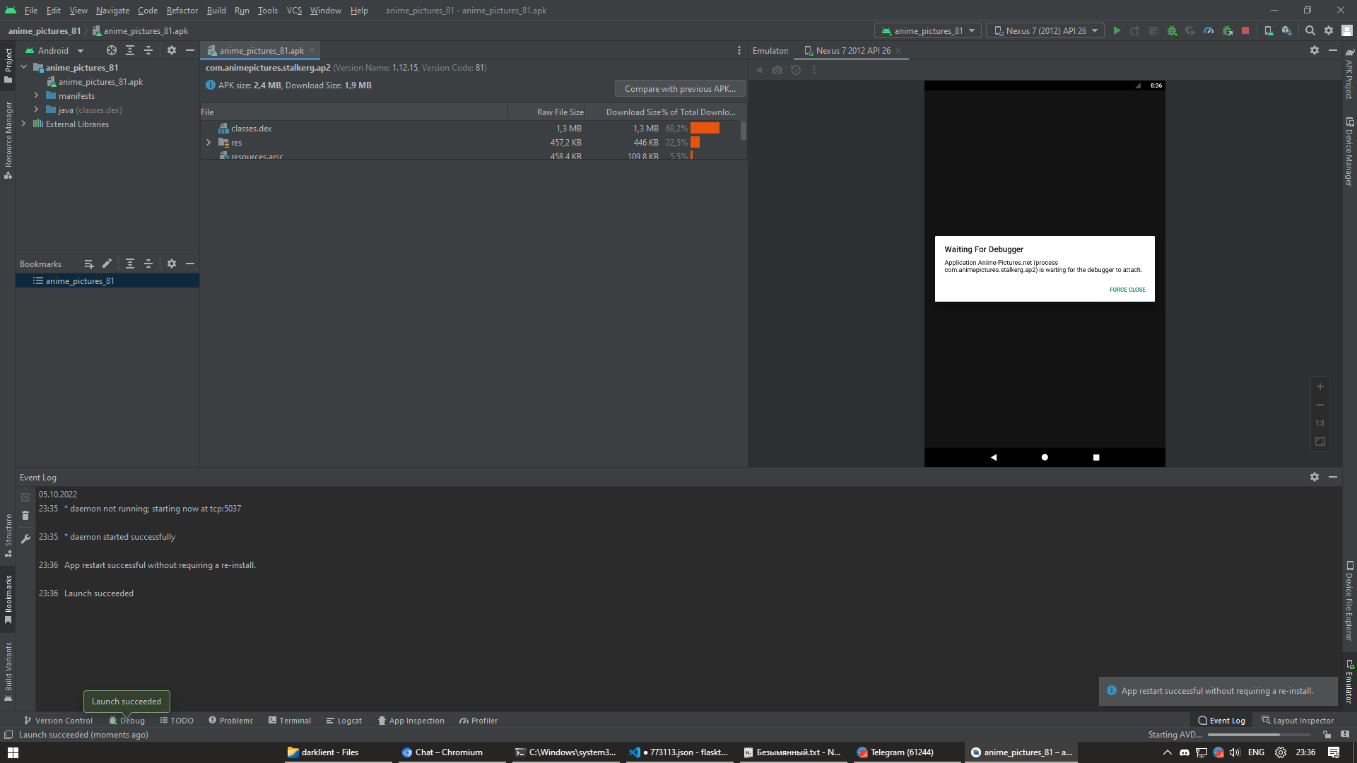This screenshot has height=763, width=1357.
Task: Toggle the Build Variants side tab
Action: tap(8, 671)
